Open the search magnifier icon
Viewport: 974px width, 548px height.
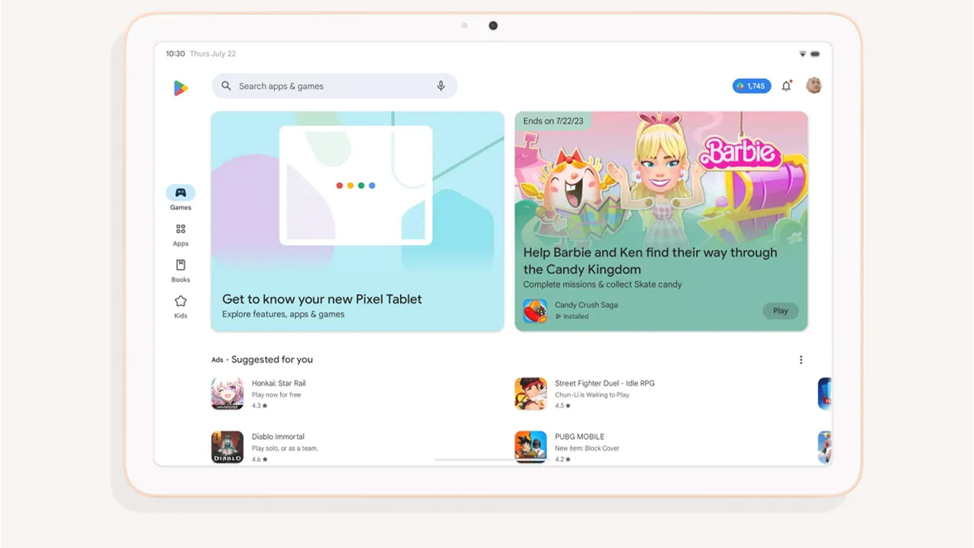click(x=226, y=86)
